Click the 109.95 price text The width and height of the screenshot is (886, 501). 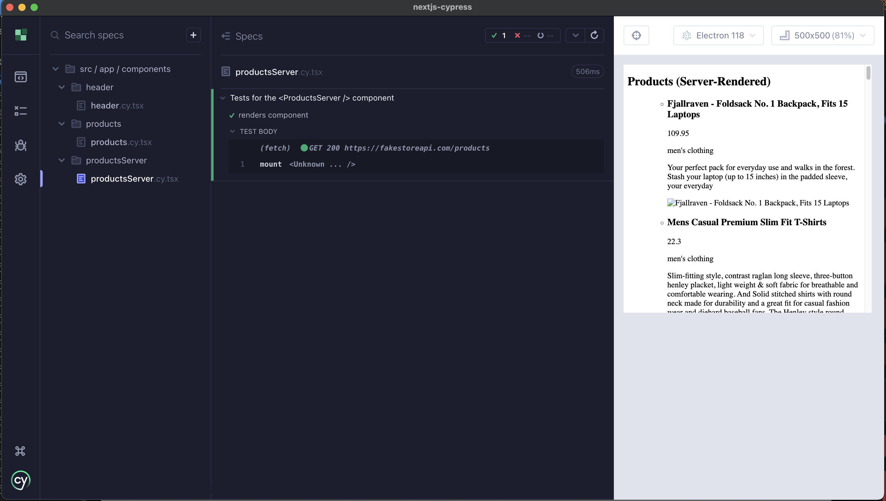click(x=678, y=133)
